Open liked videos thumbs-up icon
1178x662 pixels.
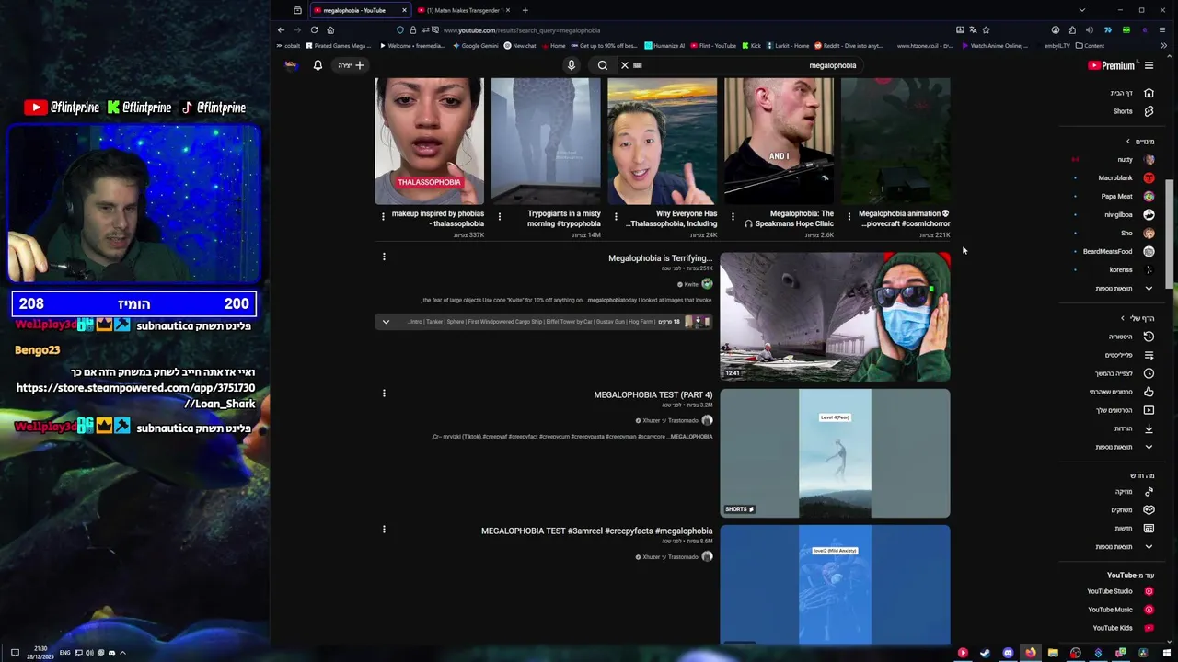click(1149, 392)
